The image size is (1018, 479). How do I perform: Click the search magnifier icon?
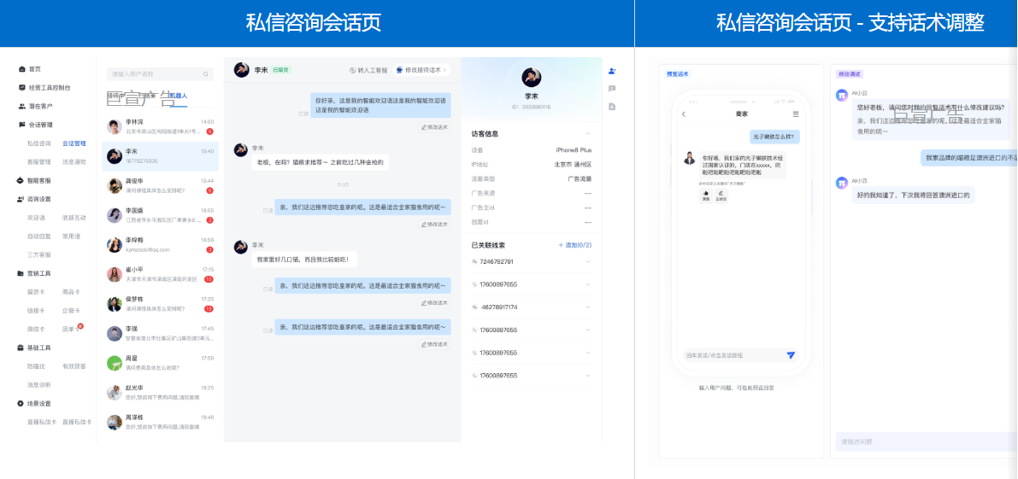pyautogui.click(x=206, y=74)
